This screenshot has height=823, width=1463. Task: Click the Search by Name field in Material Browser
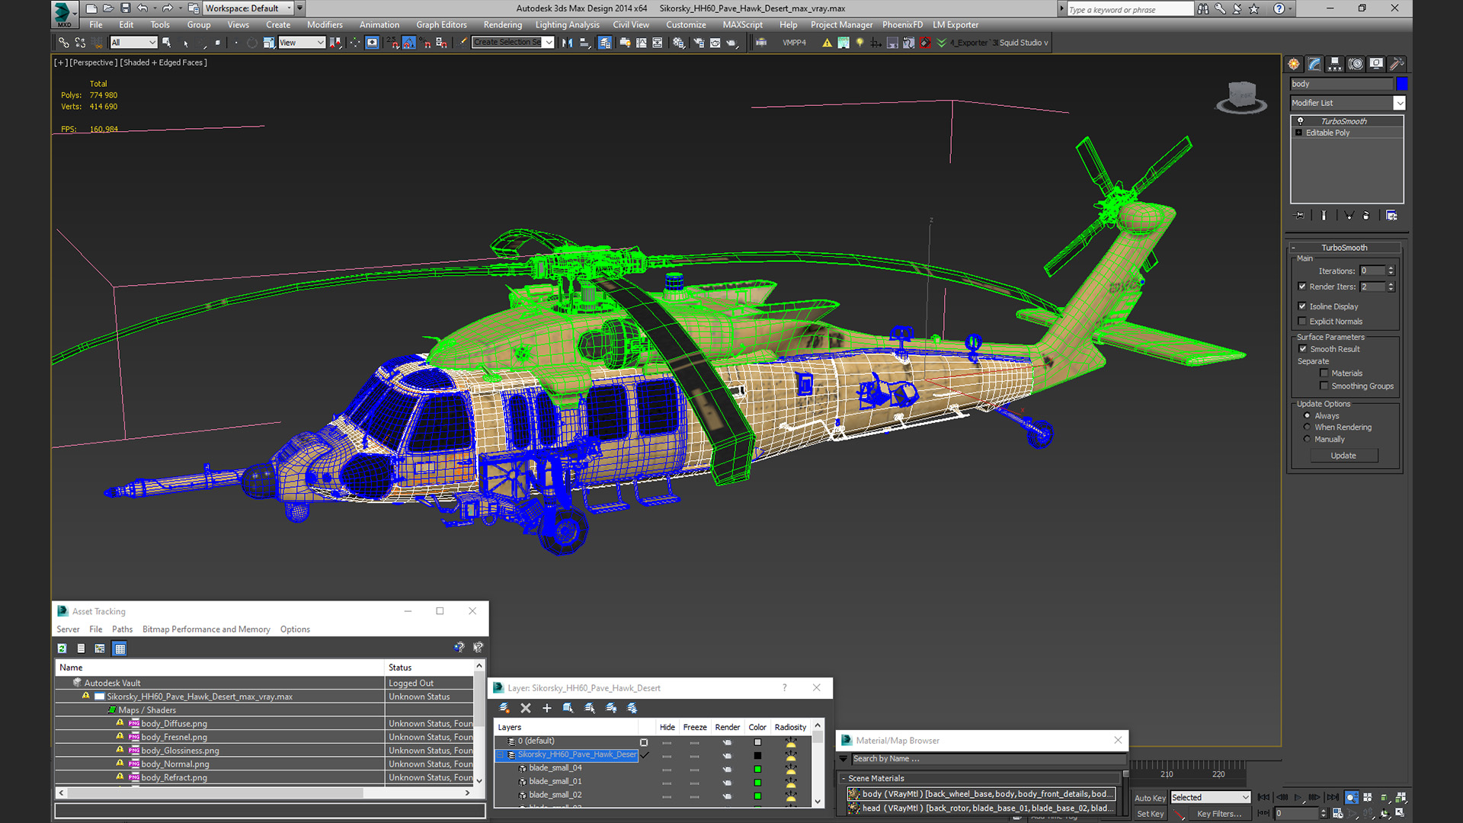click(x=987, y=759)
